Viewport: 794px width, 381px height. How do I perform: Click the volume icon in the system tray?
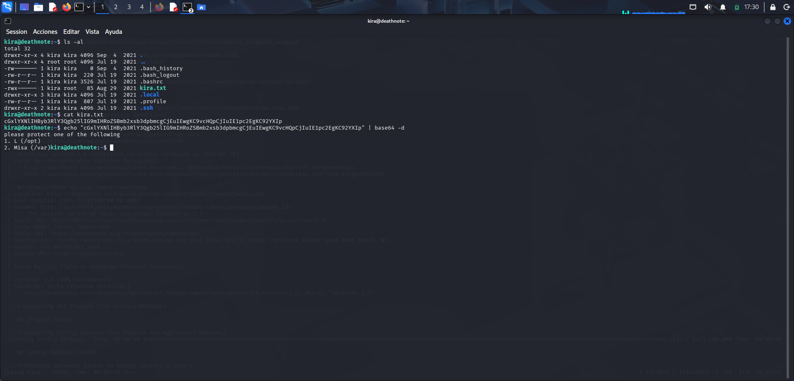708,7
